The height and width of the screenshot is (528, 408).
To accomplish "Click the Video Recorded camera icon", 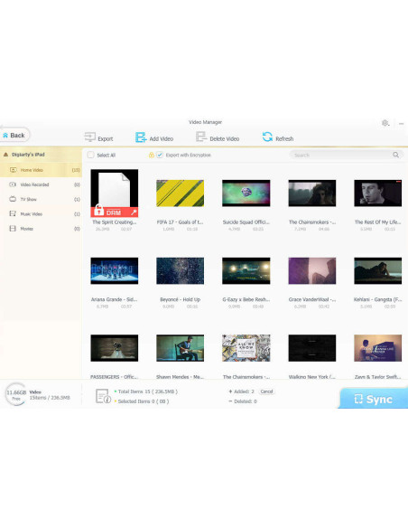I will pyautogui.click(x=13, y=184).
